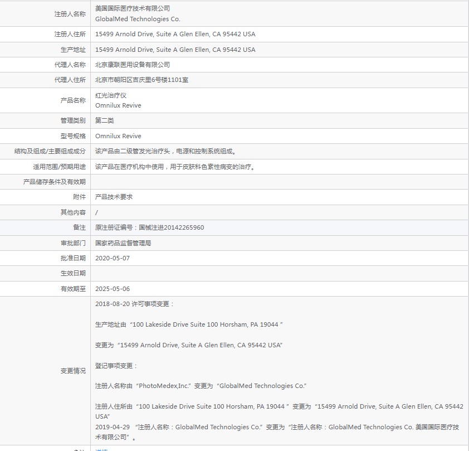Click the 管理类别 row label
This screenshot has height=451, width=469.
73,120
